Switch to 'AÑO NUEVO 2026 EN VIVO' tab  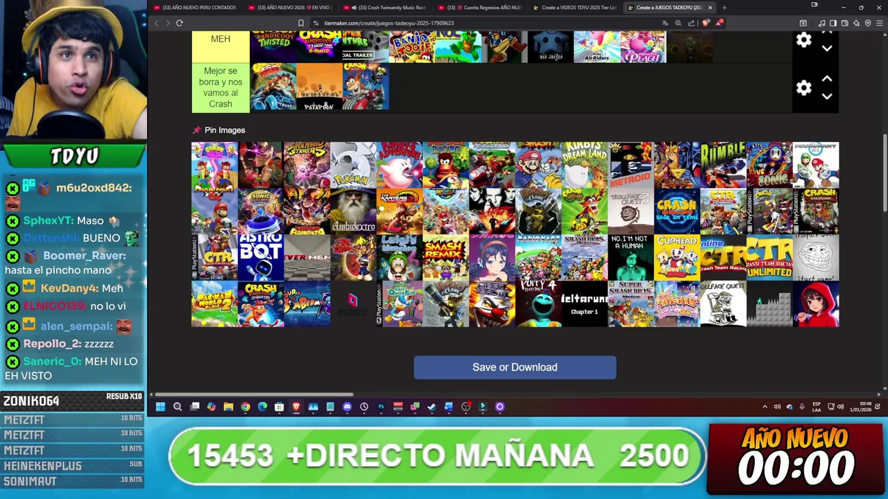[290, 8]
